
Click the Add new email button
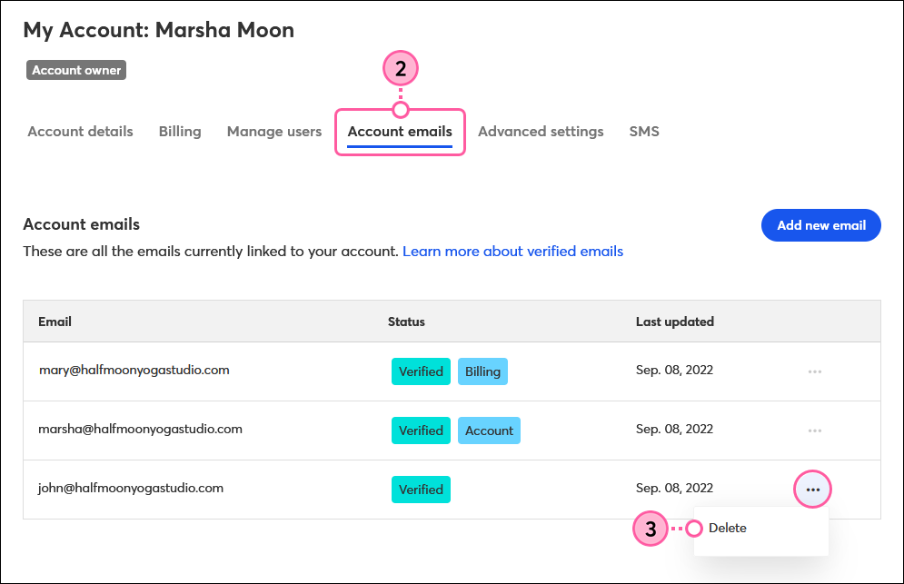tap(820, 225)
